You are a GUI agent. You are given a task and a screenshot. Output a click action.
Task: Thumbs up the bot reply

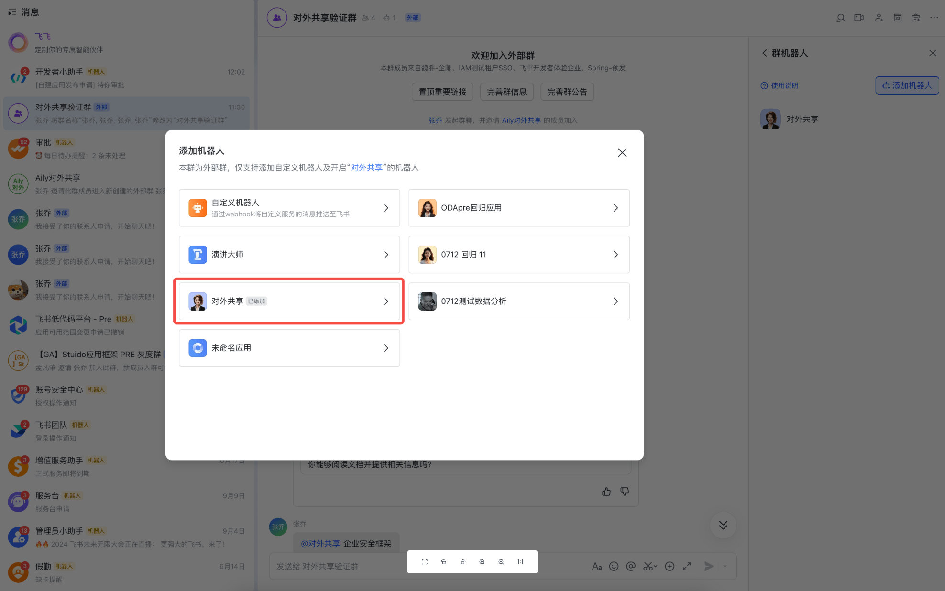point(606,492)
